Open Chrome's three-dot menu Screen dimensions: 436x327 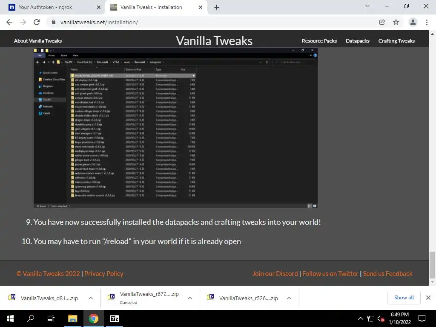click(x=427, y=22)
